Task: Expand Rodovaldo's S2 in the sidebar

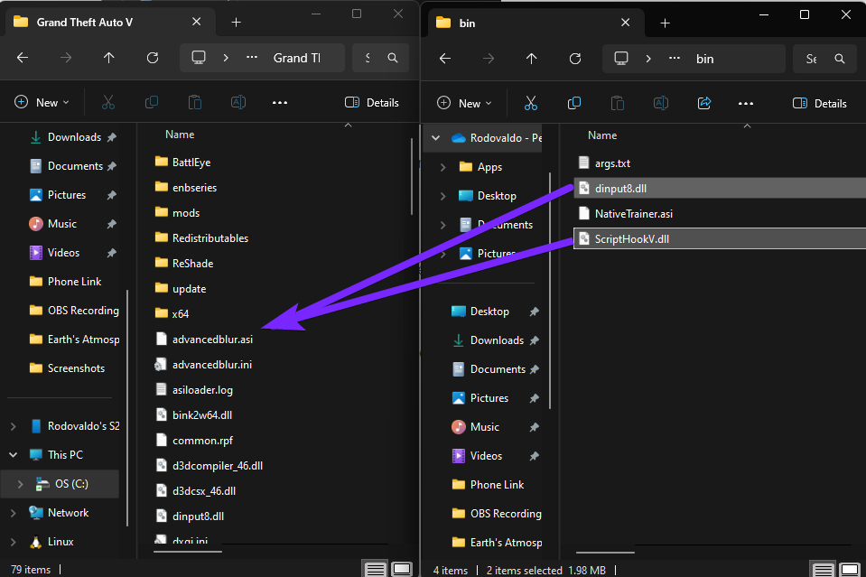Action: 14,426
